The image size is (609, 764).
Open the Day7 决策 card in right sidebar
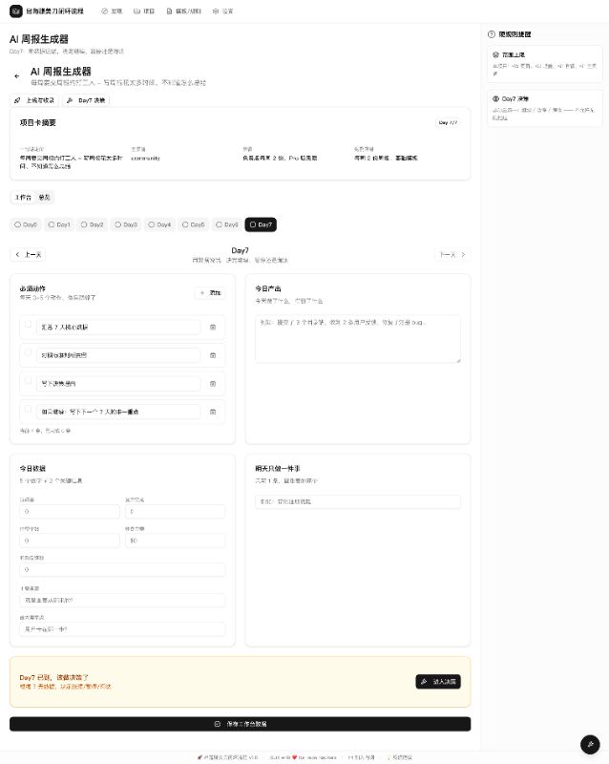[x=545, y=108]
